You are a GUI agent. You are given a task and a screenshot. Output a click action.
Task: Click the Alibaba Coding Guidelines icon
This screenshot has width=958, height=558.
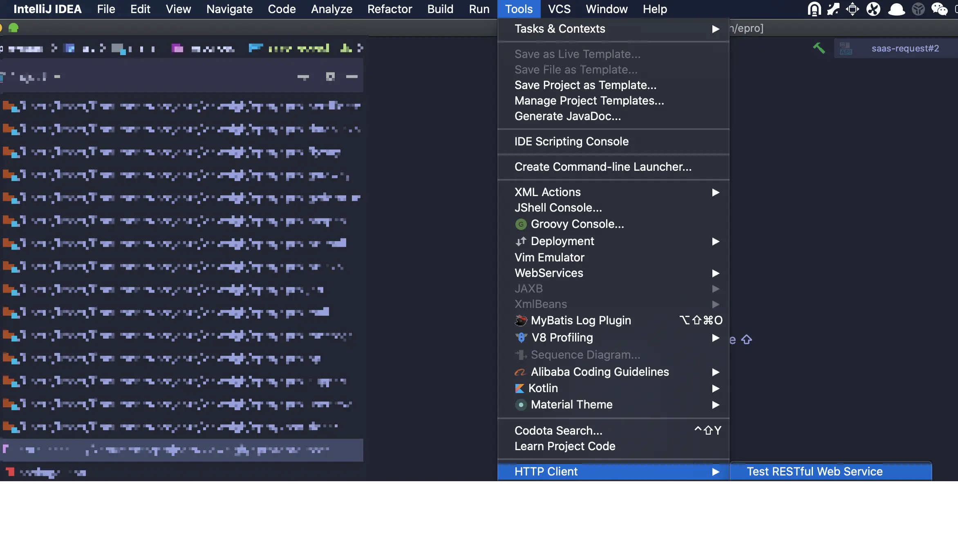(520, 372)
